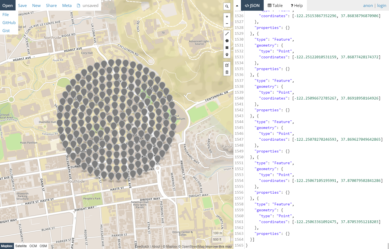
Task: Switch to the Table tab
Action: 275,5
